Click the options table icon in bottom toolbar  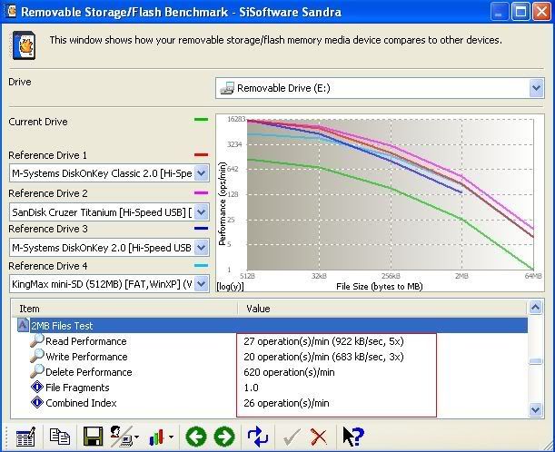[25, 437]
